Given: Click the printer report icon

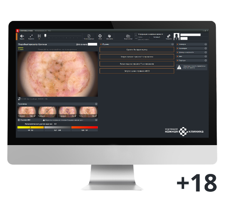Looking at the screenshot, I should tap(100, 36).
